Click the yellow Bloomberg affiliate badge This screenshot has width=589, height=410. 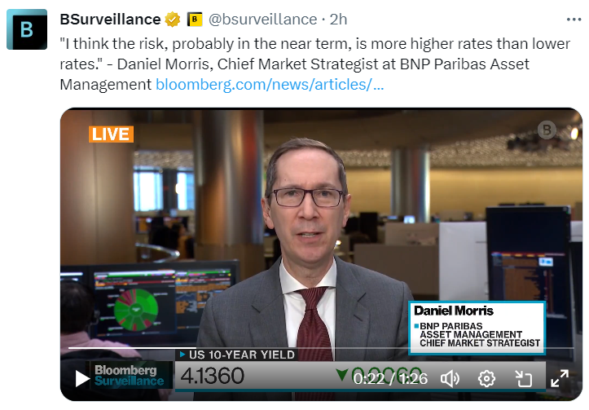tap(195, 20)
